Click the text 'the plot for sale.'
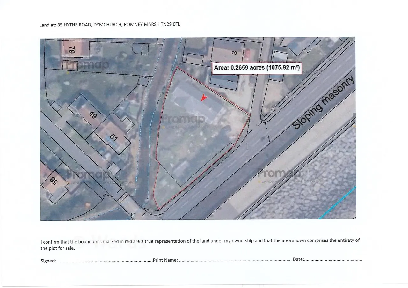The width and height of the screenshot is (408, 288). click(58, 248)
